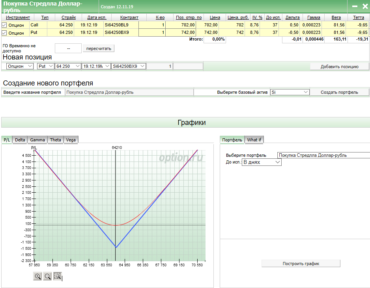
Task: Uncheck the Put option row checkbox
Action: [x=4, y=33]
